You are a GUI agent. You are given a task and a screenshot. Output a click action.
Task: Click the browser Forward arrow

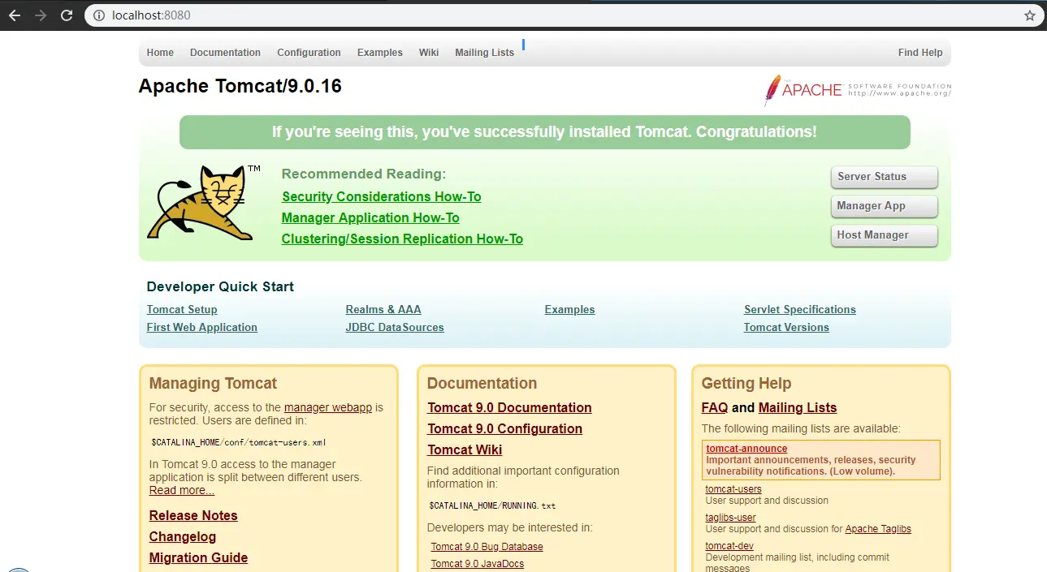(x=41, y=15)
